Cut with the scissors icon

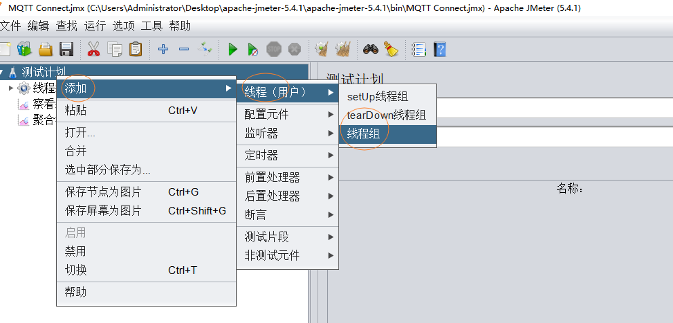[94, 49]
